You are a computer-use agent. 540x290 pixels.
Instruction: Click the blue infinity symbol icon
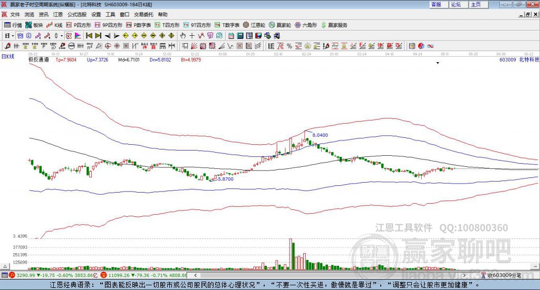pos(430,46)
